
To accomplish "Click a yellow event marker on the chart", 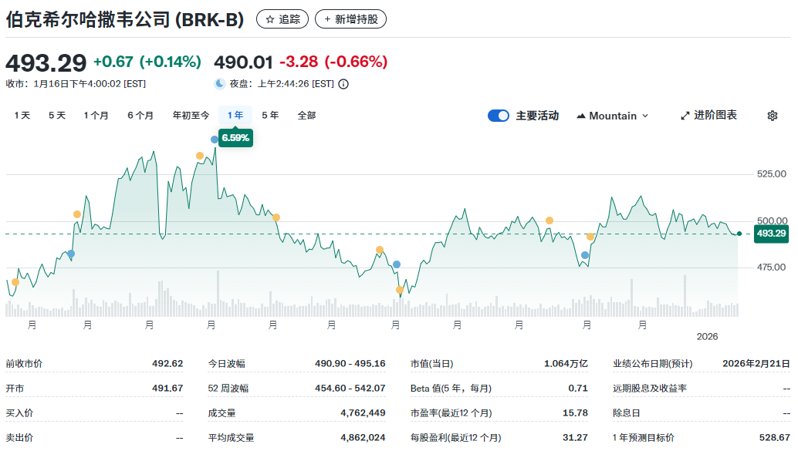I will (x=77, y=214).
